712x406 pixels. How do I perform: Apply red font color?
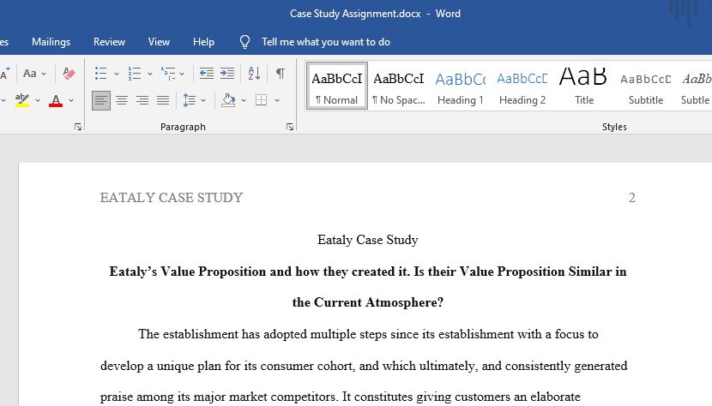56,100
